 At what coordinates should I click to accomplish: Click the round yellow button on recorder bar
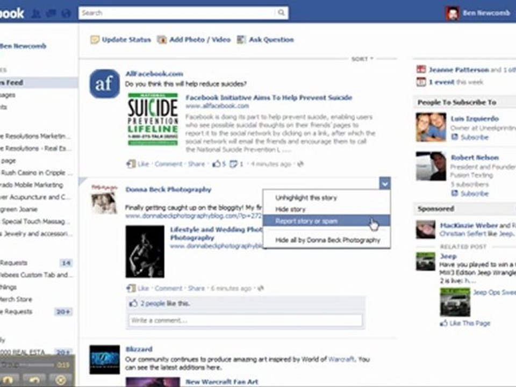coord(61,380)
